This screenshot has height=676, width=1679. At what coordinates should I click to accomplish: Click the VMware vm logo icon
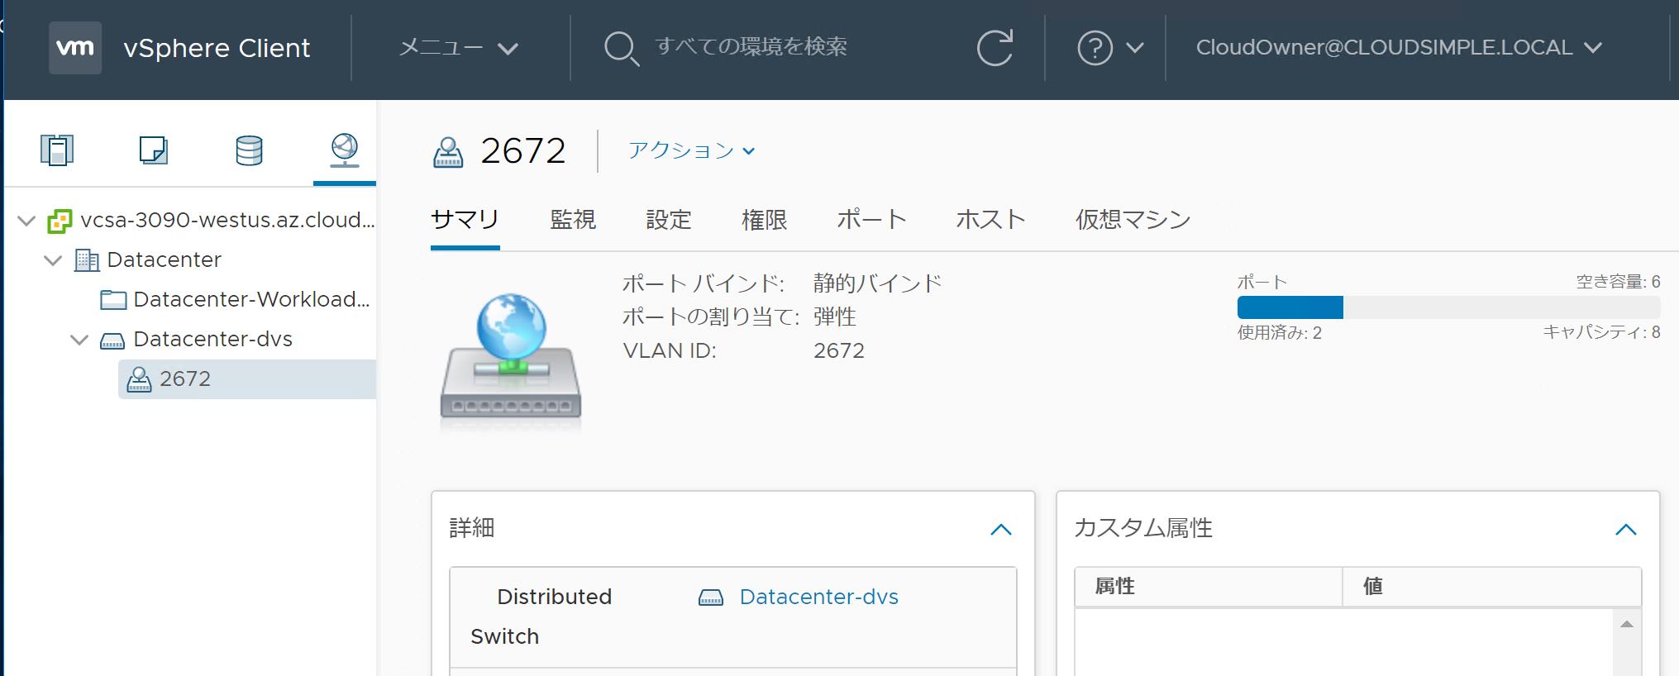click(75, 48)
